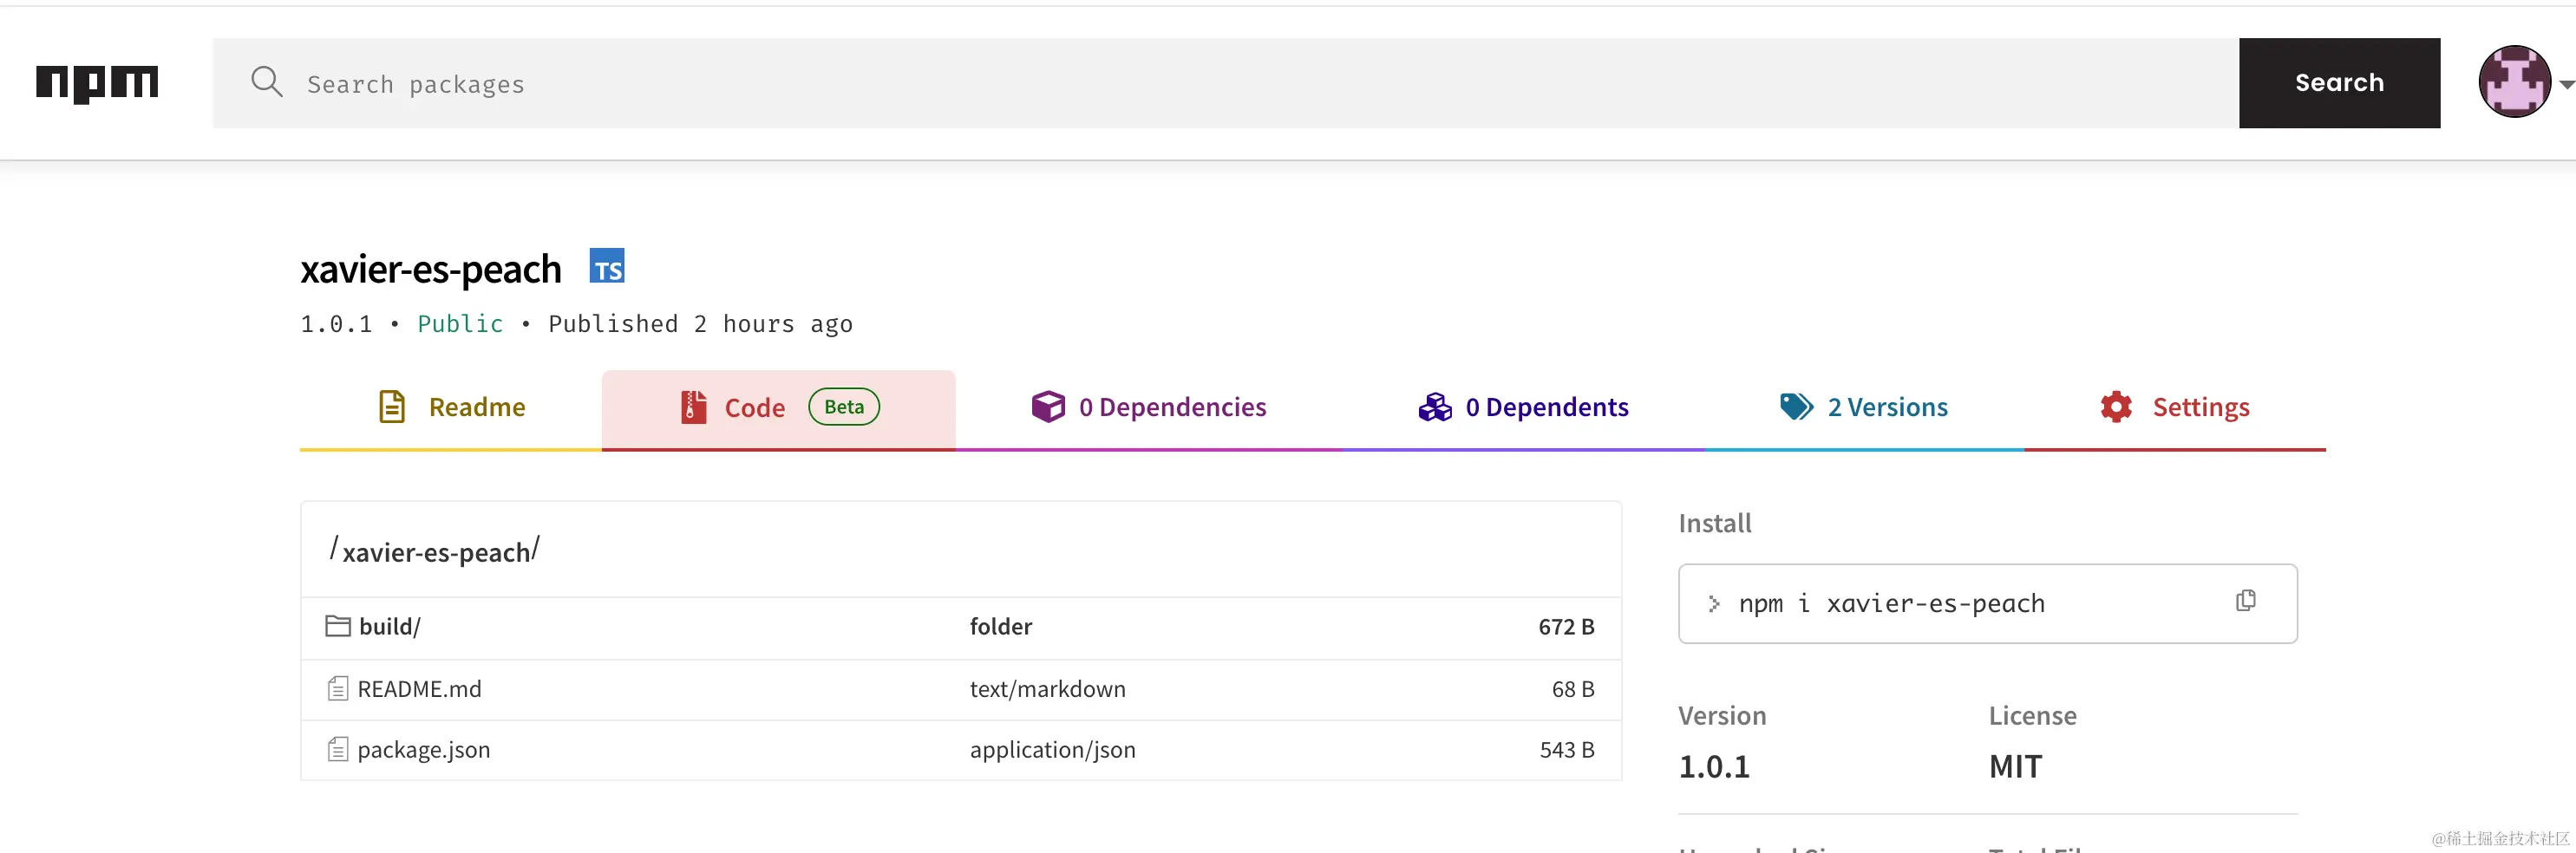Open the build/ folder
The height and width of the screenshot is (853, 2576).
389,627
